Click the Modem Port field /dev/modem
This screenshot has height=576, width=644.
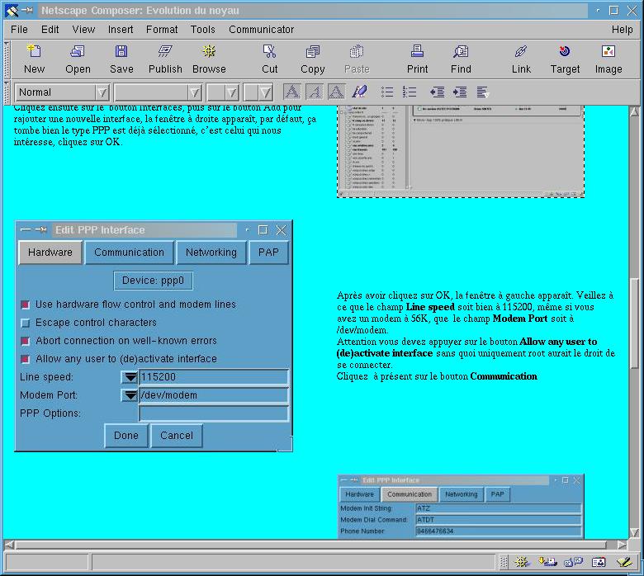[214, 395]
